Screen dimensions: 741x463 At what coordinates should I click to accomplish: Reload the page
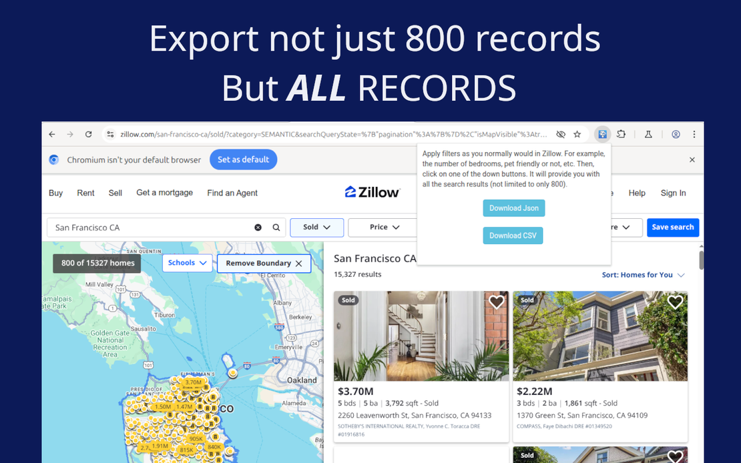pyautogui.click(x=88, y=134)
